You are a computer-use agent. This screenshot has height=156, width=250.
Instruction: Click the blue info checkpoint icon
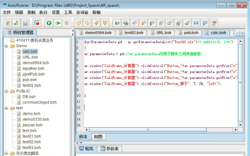tap(152, 23)
